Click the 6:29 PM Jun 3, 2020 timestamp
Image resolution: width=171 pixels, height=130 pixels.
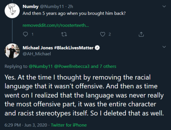(x=26, y=125)
